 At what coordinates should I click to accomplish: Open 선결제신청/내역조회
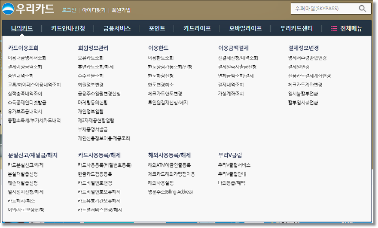tap(238, 58)
